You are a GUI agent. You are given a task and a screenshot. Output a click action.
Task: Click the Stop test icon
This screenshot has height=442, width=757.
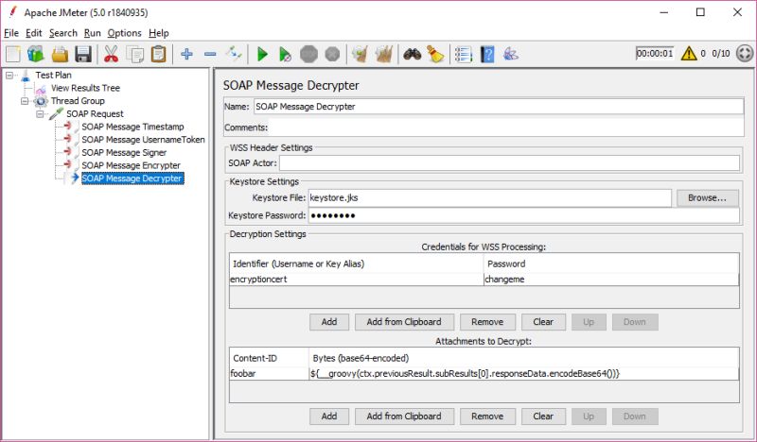point(309,54)
